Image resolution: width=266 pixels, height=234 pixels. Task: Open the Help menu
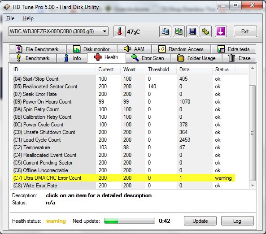tap(28, 18)
